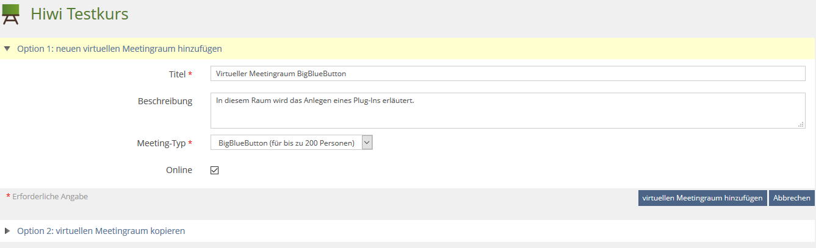816x248 pixels.
Task: Click the Beschreibung field label
Action: (x=165, y=101)
